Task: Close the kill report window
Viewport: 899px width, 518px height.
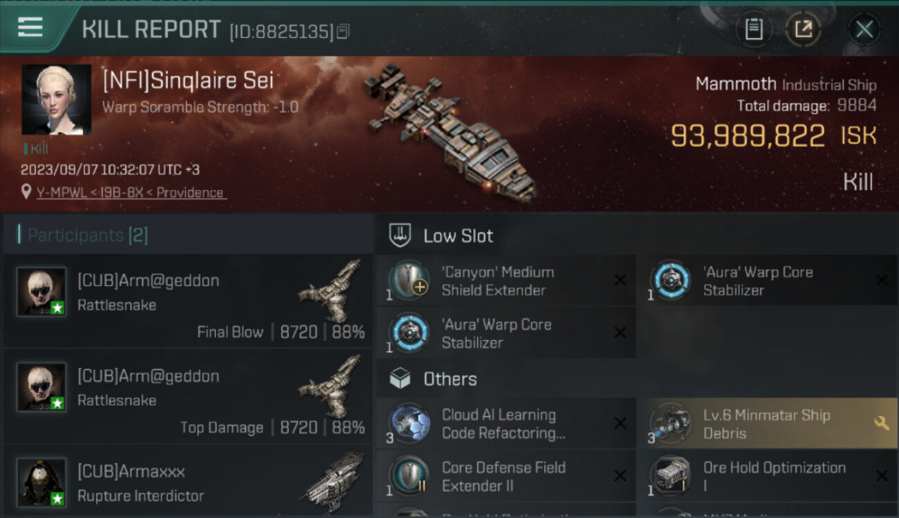Action: (864, 30)
